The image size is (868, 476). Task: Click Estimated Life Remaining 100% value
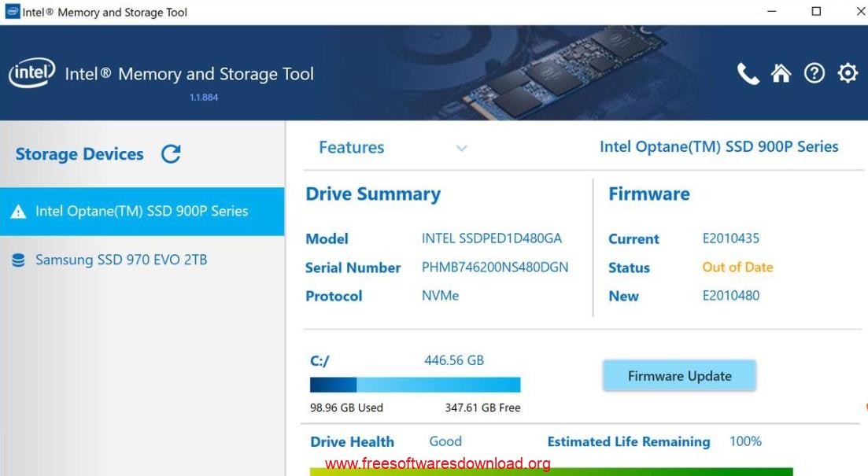[745, 441]
